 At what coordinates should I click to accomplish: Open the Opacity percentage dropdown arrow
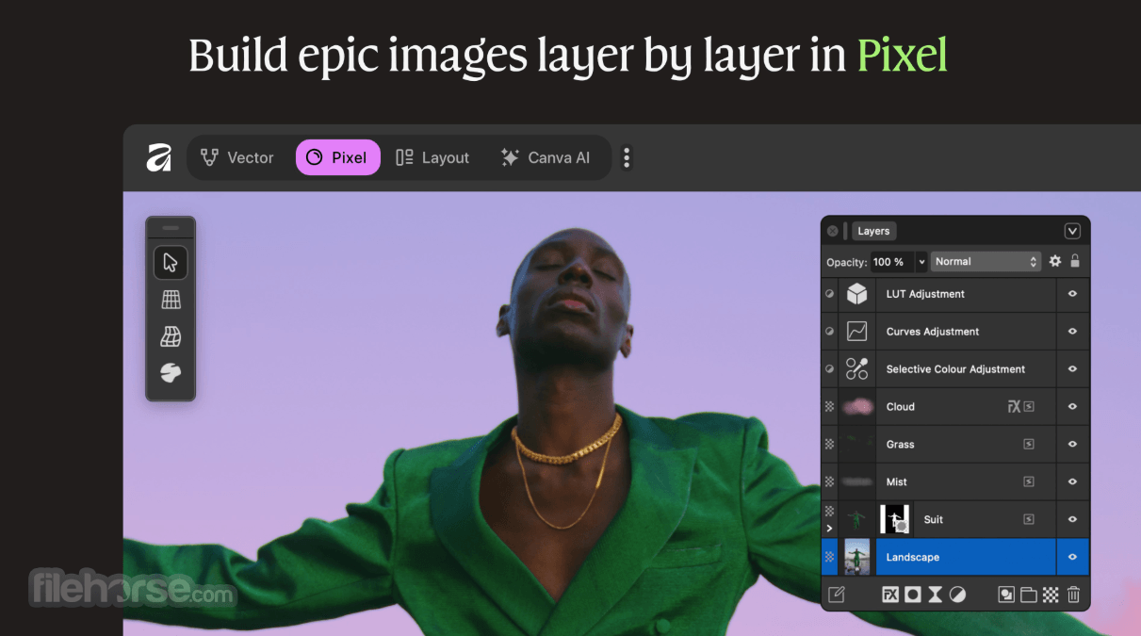click(x=921, y=262)
